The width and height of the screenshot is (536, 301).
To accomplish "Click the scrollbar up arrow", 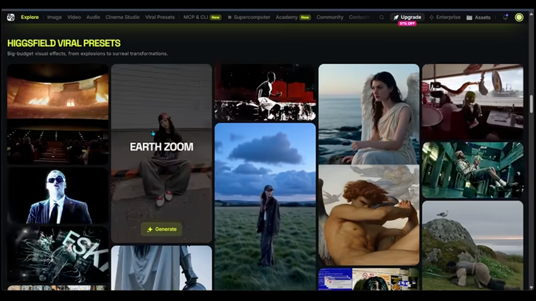I will click(x=531, y=14).
